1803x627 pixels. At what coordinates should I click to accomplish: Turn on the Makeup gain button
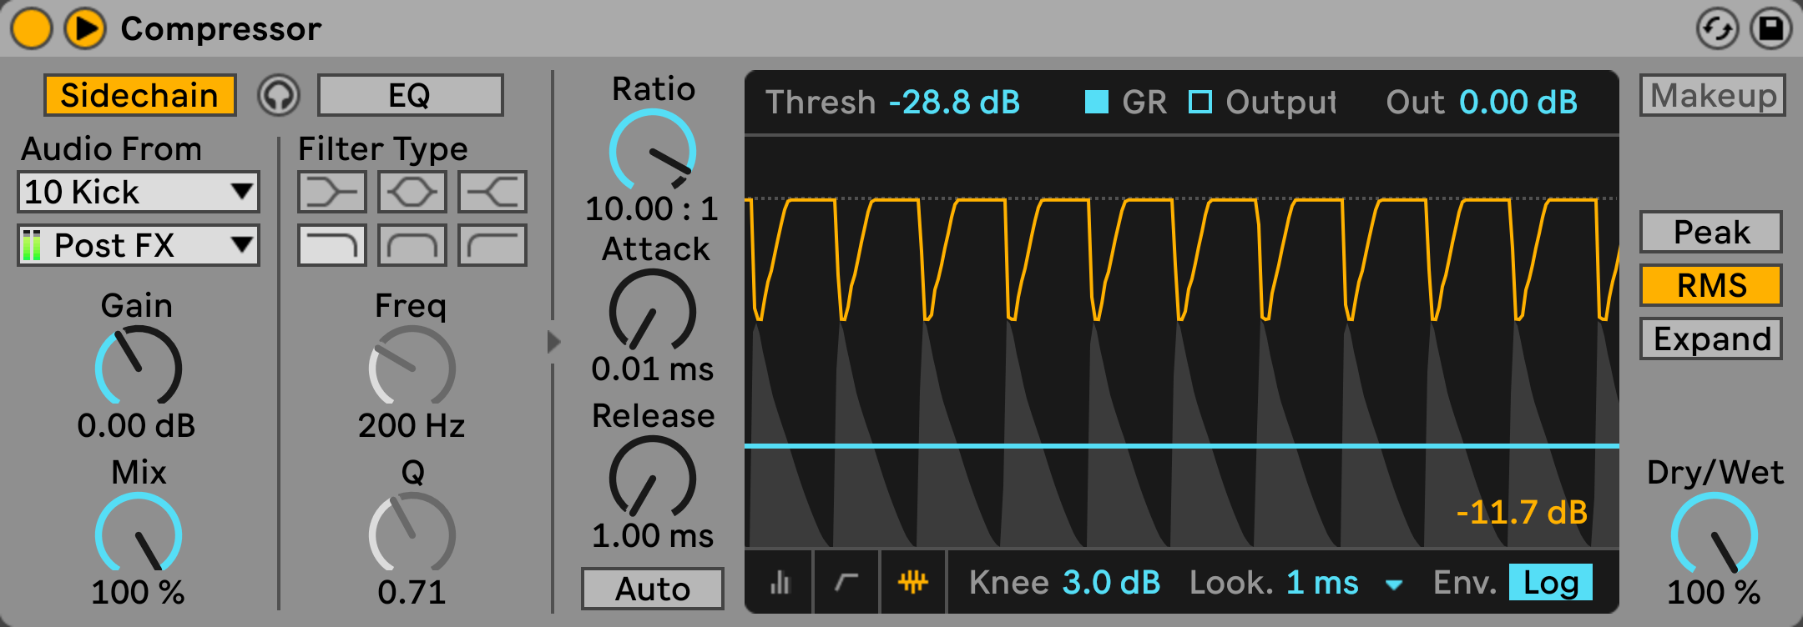coord(1713,95)
